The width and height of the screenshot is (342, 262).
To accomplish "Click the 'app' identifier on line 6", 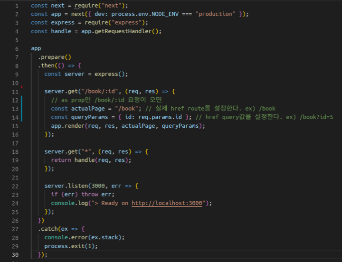I will [36, 48].
